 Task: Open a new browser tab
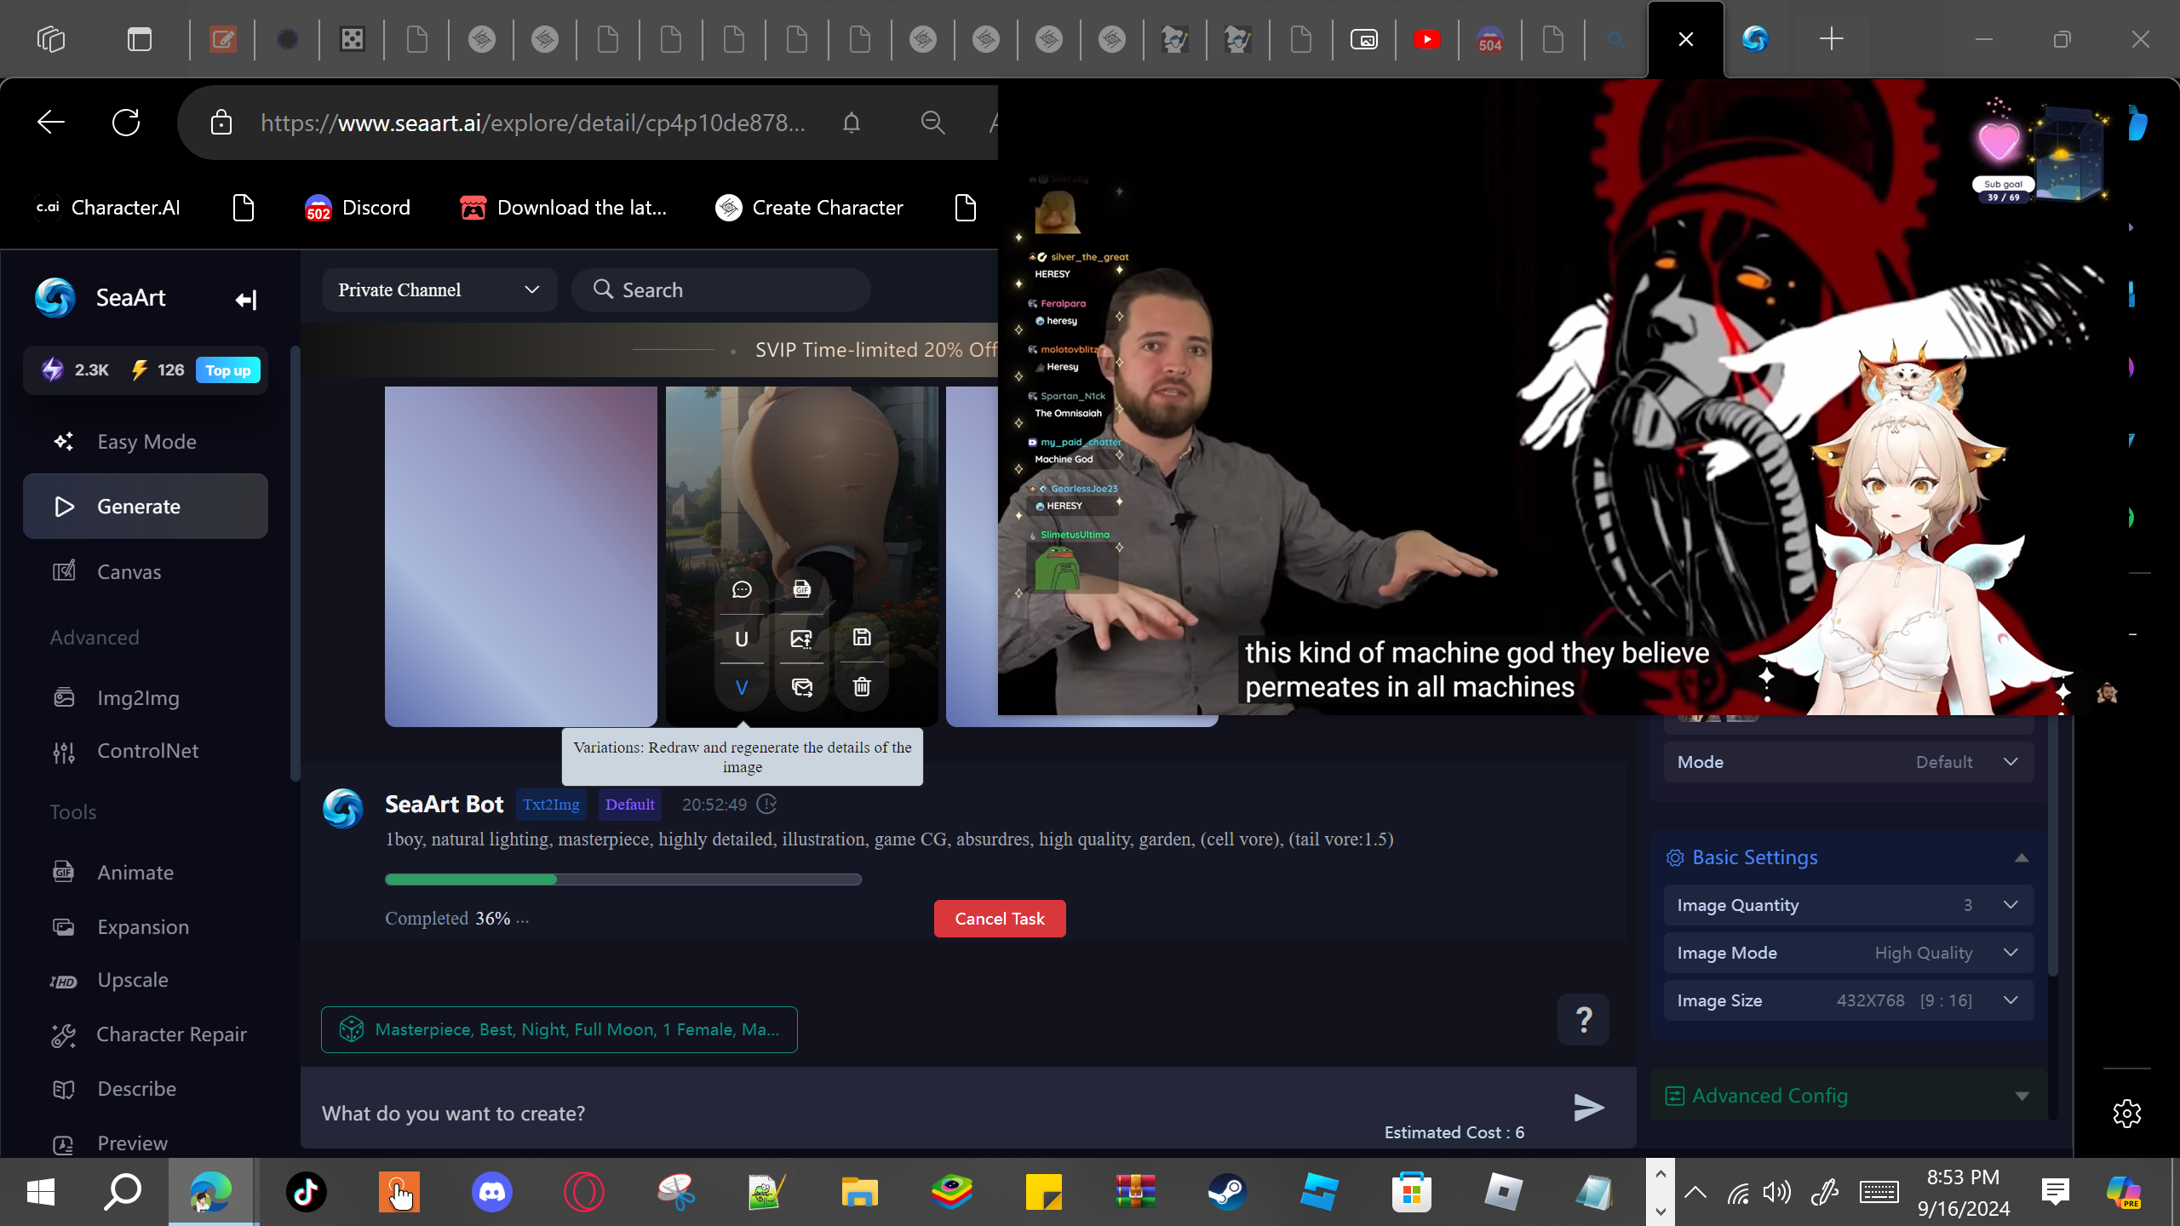(1831, 39)
